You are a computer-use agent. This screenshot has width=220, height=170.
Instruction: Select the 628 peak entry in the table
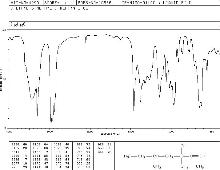point(105,144)
